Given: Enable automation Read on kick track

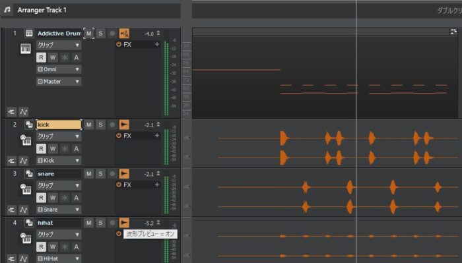Looking at the screenshot, I should [x=41, y=148].
